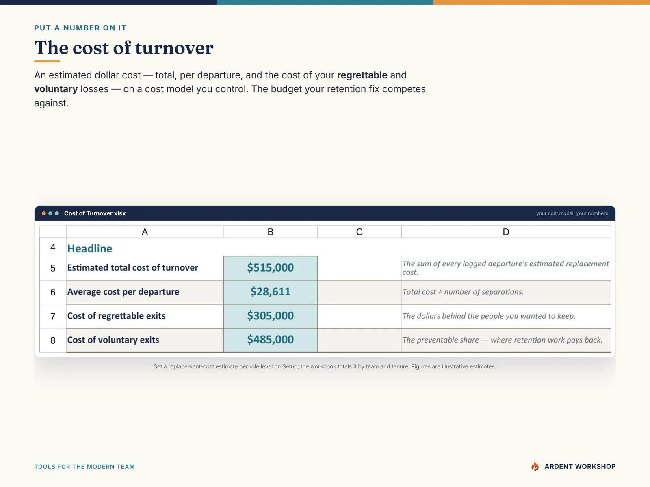This screenshot has width=650, height=487.
Task: Select column D header
Action: [x=506, y=232]
